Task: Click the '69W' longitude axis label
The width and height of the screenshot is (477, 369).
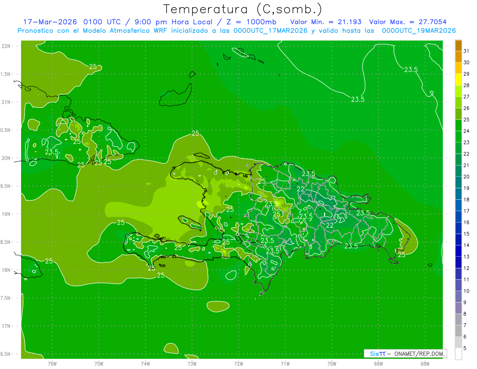Action: pyautogui.click(x=378, y=363)
